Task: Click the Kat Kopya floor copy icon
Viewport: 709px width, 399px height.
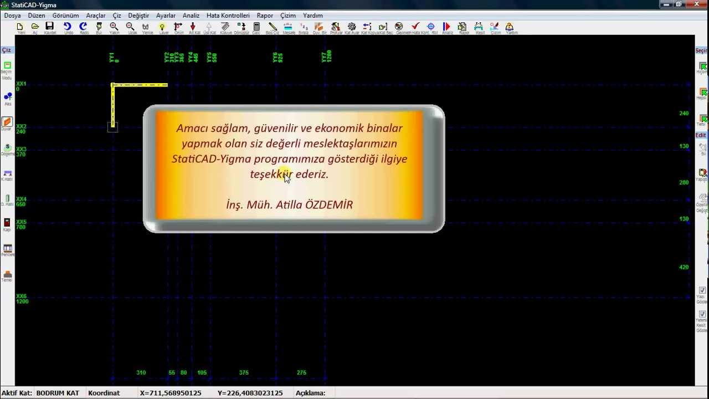Action: point(367,27)
